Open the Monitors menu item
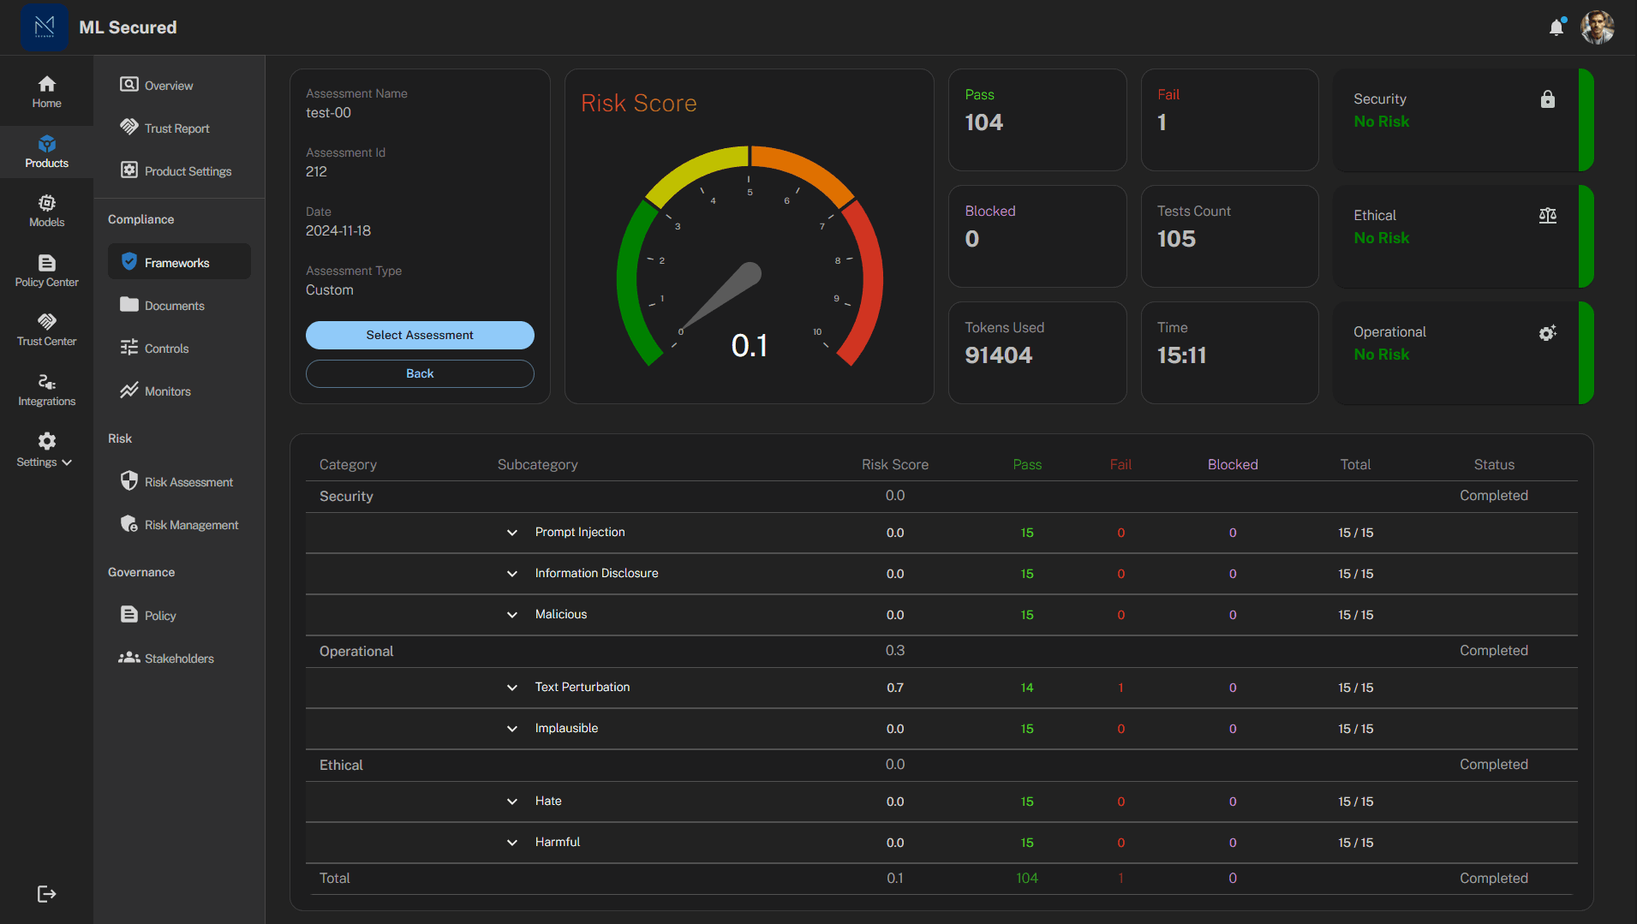Image resolution: width=1637 pixels, height=924 pixels. [167, 391]
